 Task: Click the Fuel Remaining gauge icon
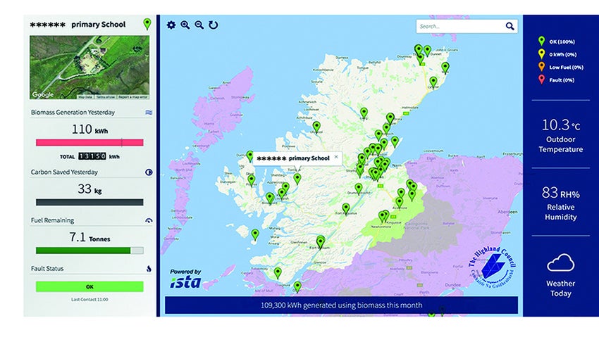[149, 220]
